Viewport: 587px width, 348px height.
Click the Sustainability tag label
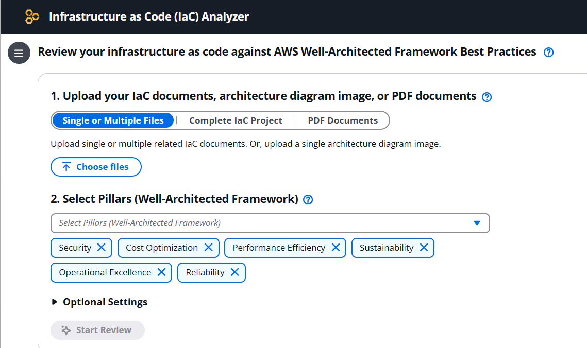click(387, 248)
